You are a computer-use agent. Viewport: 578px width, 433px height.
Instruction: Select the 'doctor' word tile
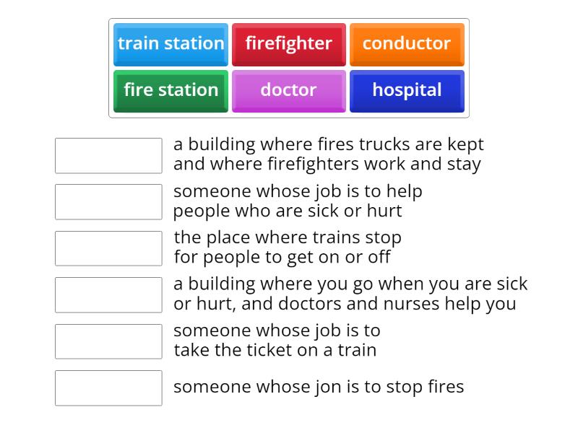(289, 90)
